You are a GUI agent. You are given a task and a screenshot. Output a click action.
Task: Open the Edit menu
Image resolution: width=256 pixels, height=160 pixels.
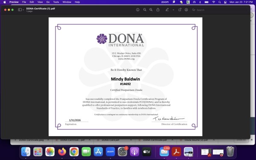tap(32, 2)
